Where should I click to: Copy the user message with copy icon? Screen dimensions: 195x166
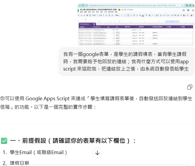[190, 87]
